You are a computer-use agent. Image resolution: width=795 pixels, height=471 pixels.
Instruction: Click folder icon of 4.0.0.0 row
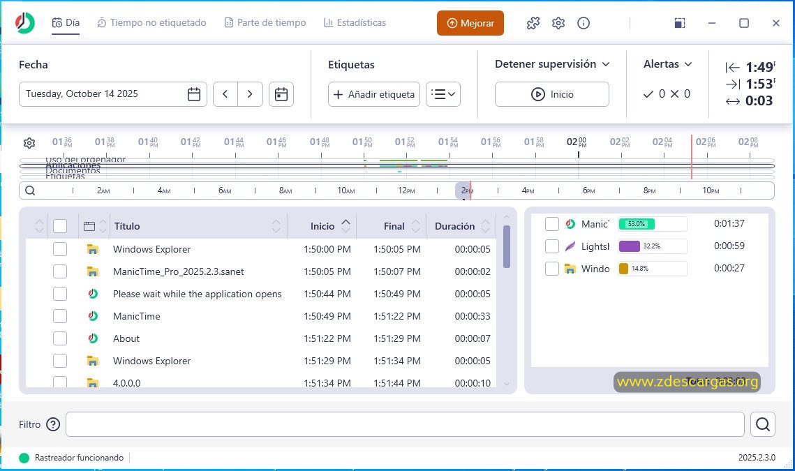coord(92,383)
